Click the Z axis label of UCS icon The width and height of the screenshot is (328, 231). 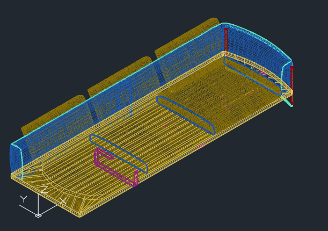click(44, 190)
